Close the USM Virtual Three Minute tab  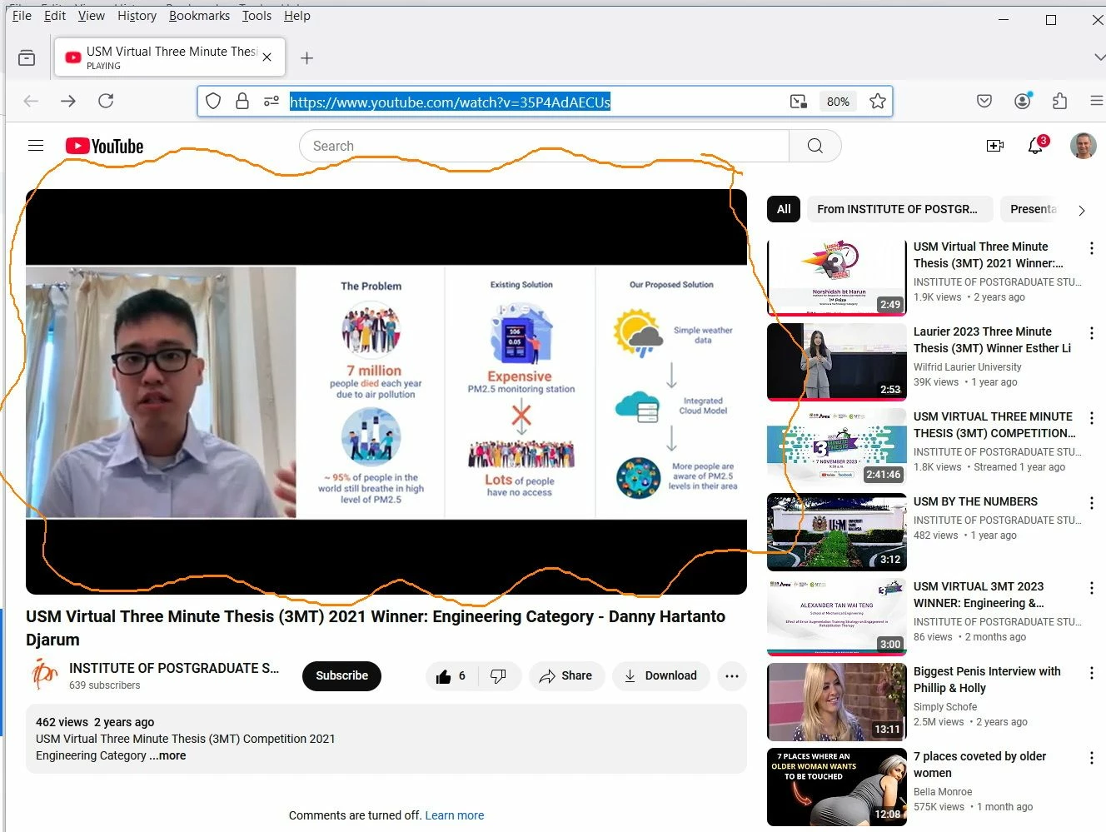click(x=267, y=57)
